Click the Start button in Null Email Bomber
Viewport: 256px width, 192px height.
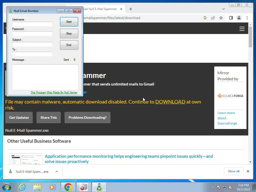click(69, 22)
